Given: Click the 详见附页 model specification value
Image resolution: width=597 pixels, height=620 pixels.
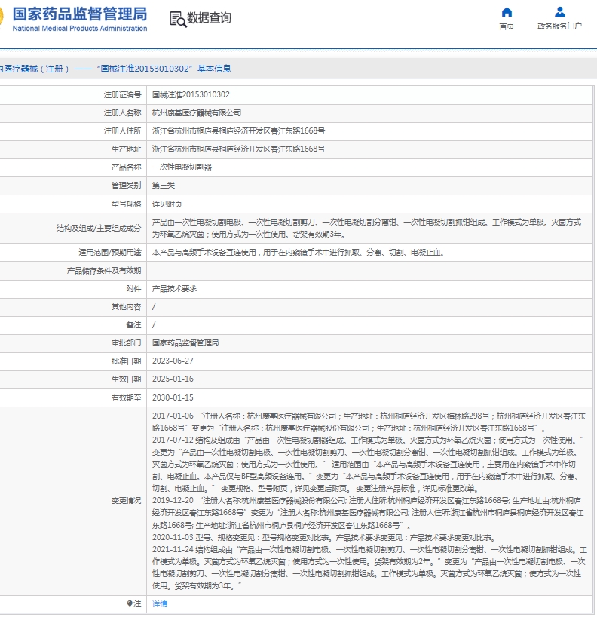Looking at the screenshot, I should (x=167, y=204).
